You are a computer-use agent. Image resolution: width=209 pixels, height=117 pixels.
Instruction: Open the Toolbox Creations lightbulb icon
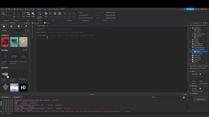click(x=26, y=26)
